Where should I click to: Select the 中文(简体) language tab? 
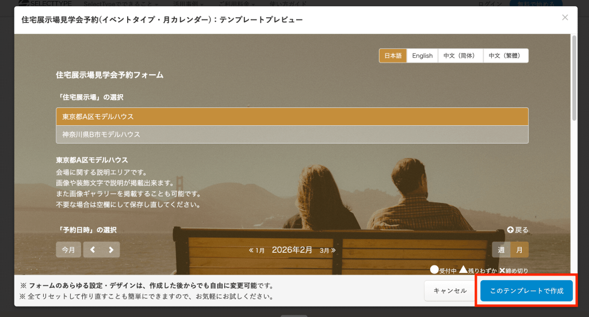pyautogui.click(x=460, y=56)
